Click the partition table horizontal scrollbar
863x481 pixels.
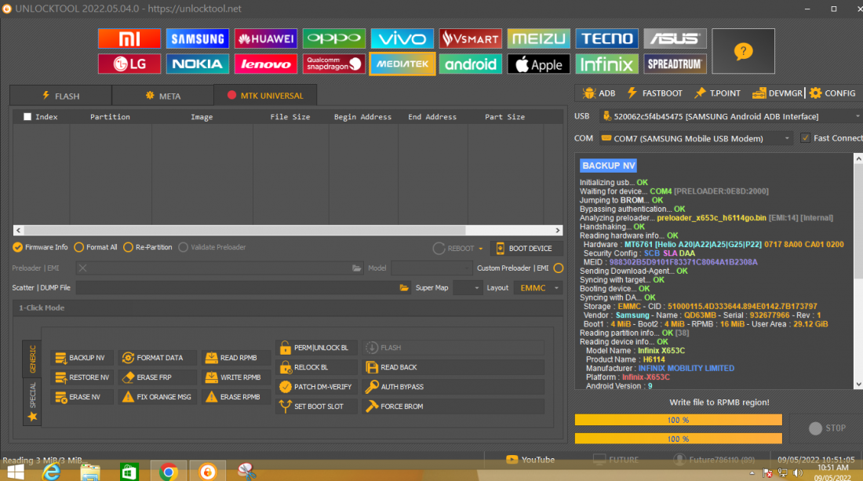point(288,231)
